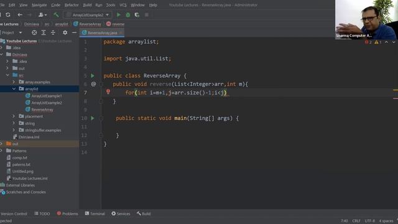Click the warnings count indicator in editor
Screen dimensions: 398x224
tap(378, 42)
